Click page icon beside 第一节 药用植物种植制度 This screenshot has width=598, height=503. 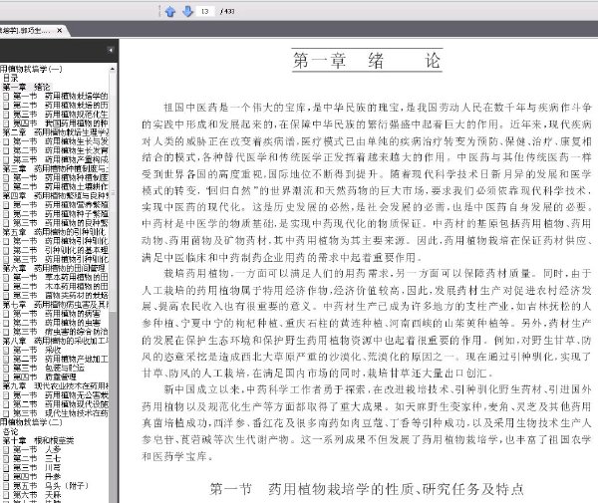(6, 177)
